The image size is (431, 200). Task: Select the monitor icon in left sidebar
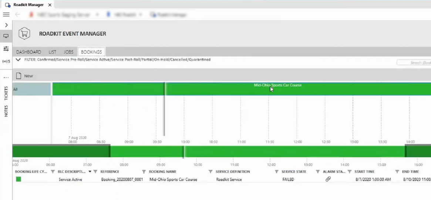pyautogui.click(x=6, y=36)
